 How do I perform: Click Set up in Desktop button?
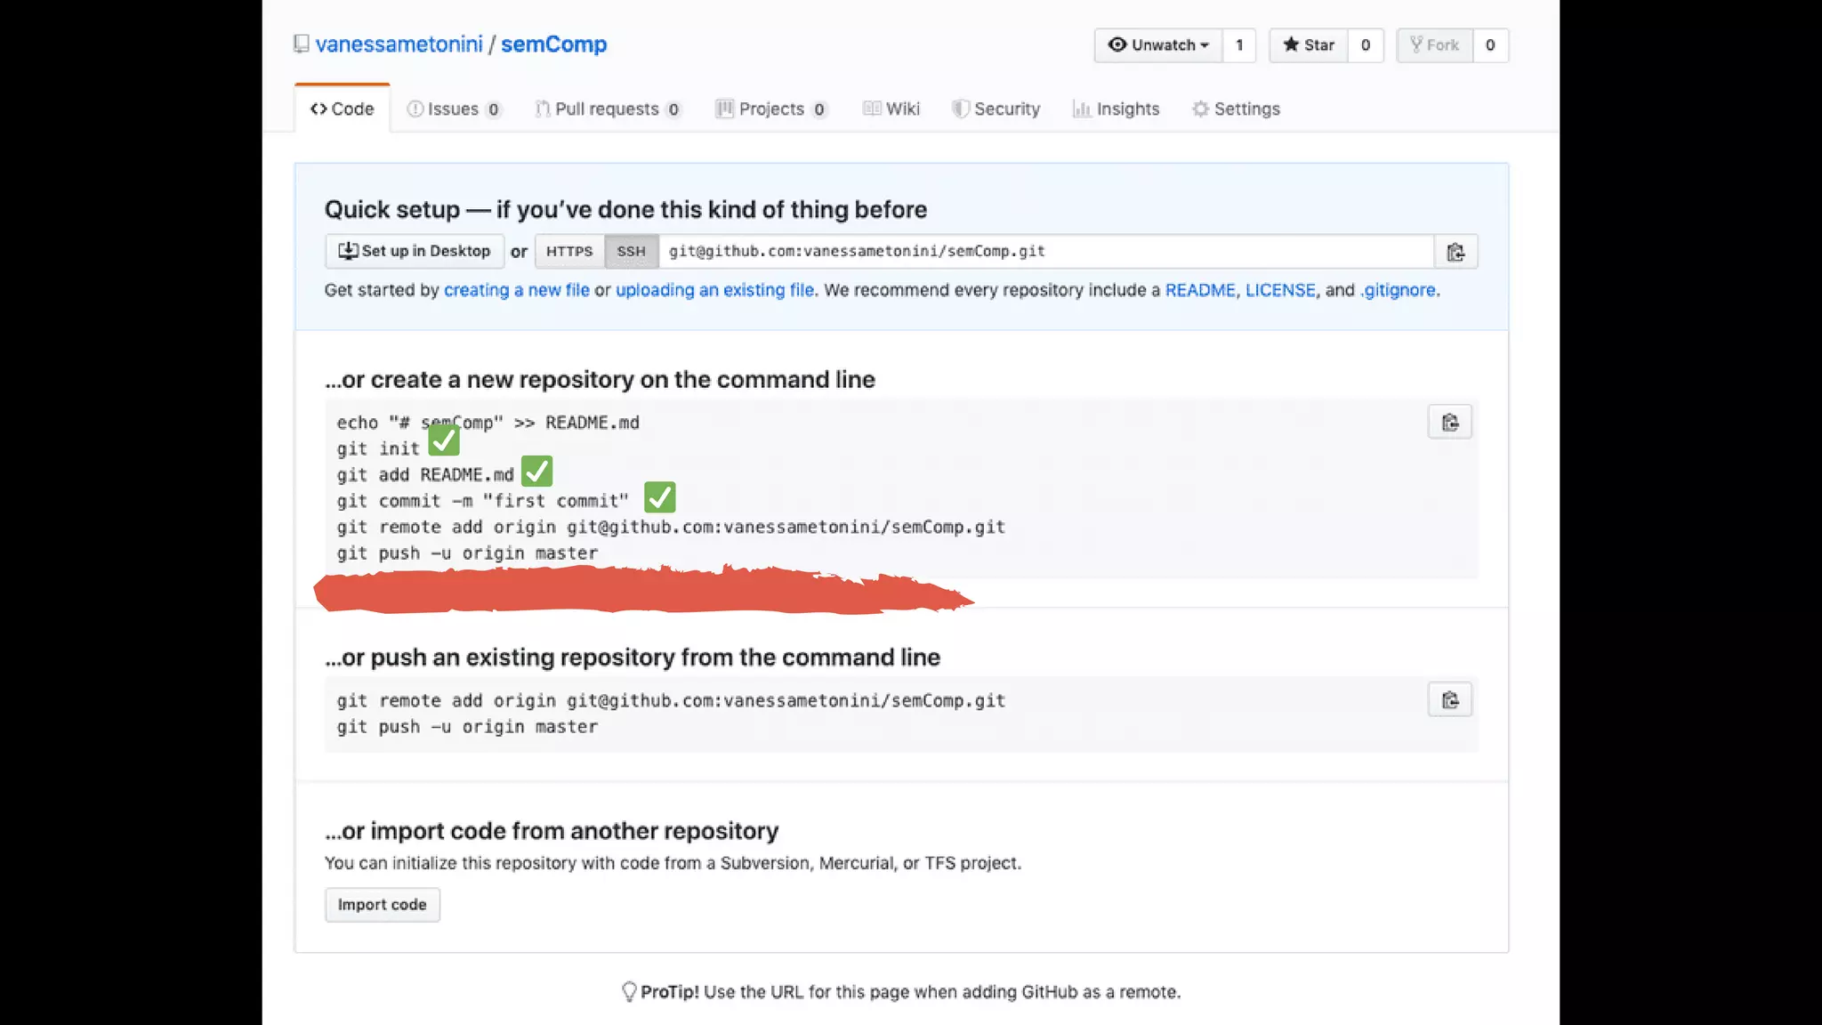coord(415,252)
